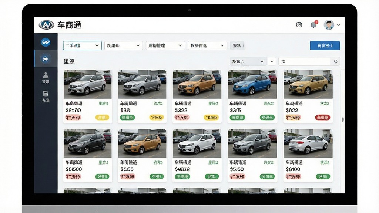Screen dimensions: 379x213
Task: Click the card title above price $222
Action: [183, 104]
